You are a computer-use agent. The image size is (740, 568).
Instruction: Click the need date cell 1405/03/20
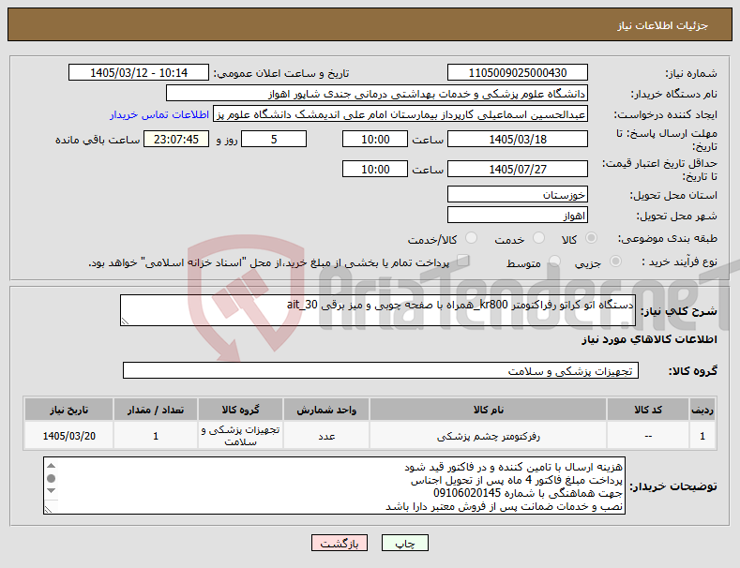68,436
